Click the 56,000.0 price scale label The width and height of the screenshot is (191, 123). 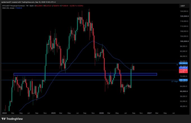coord(184,96)
